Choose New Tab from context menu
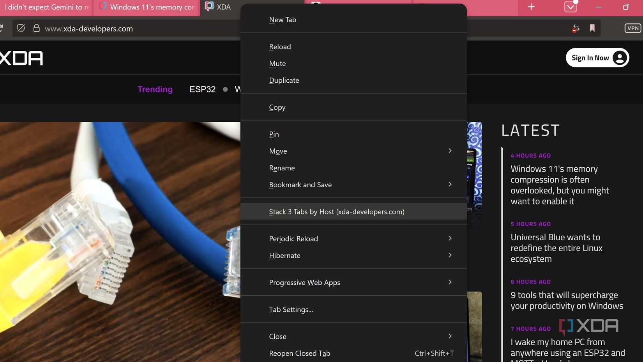The height and width of the screenshot is (362, 643). click(353, 20)
